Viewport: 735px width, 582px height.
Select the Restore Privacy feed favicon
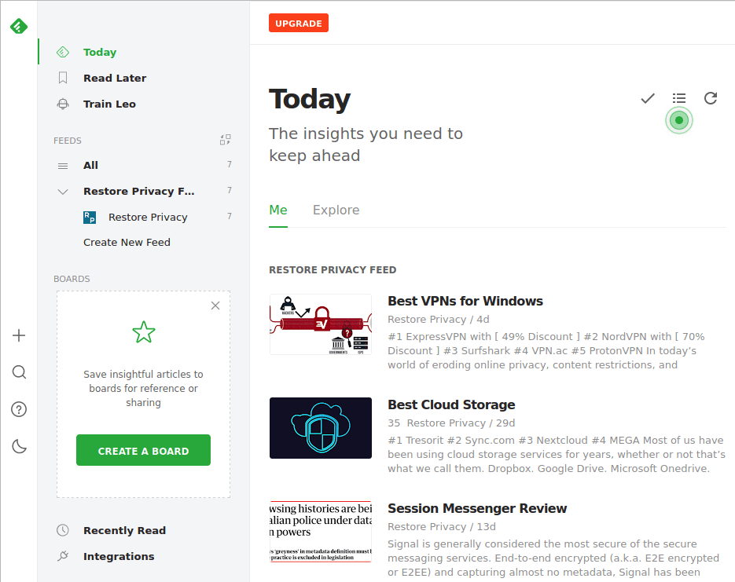(x=89, y=217)
